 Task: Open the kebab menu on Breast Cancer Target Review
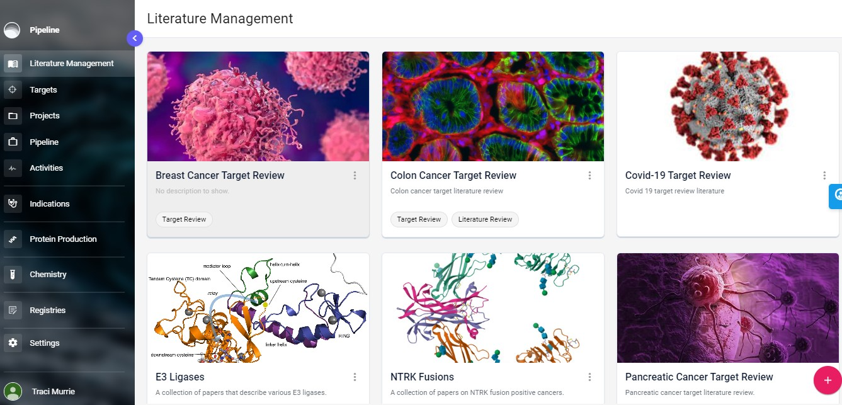[x=355, y=175]
